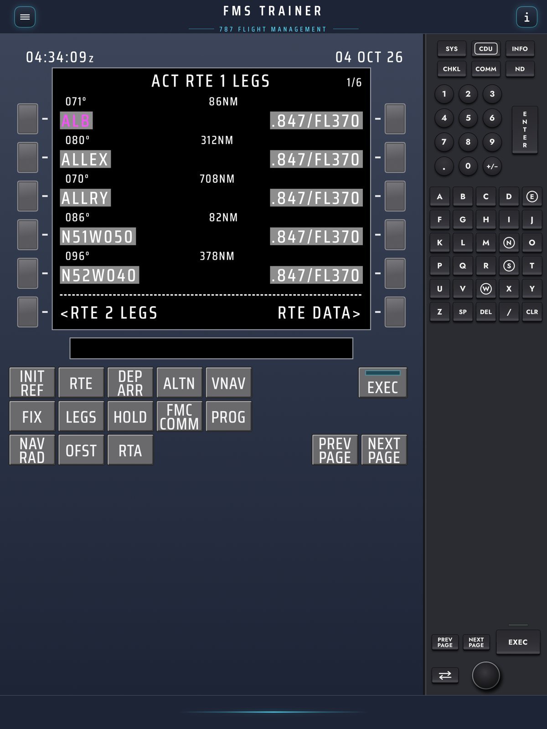Viewport: 547px width, 729px height.
Task: Open the hamburger menu
Action: 25,17
